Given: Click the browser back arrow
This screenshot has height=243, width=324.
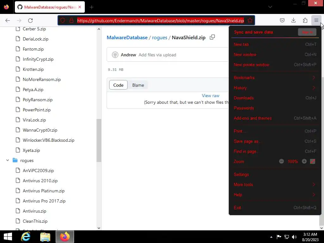Looking at the screenshot, I should point(8,21).
